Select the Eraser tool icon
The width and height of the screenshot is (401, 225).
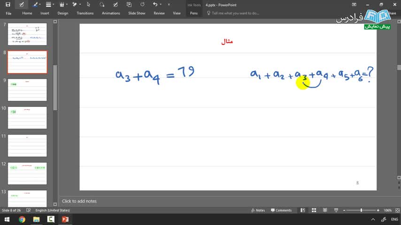pyautogui.click(x=75, y=5)
